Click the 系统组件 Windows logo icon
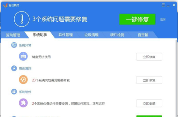The width and height of the screenshot is (178, 117). (14, 91)
